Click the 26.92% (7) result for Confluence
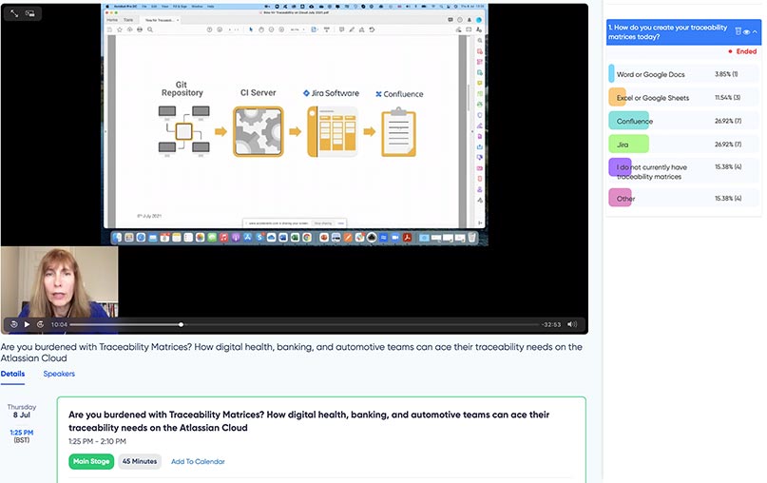The width and height of the screenshot is (767, 483). click(x=728, y=121)
